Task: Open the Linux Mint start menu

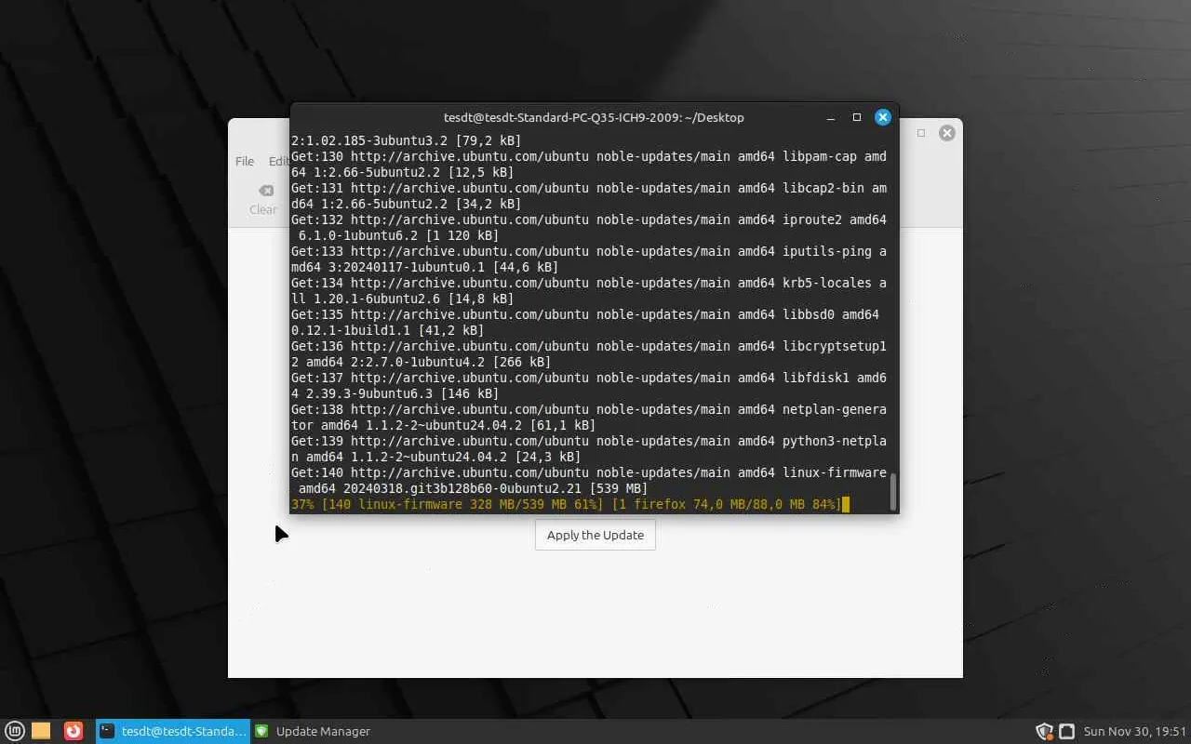Action: pos(15,731)
